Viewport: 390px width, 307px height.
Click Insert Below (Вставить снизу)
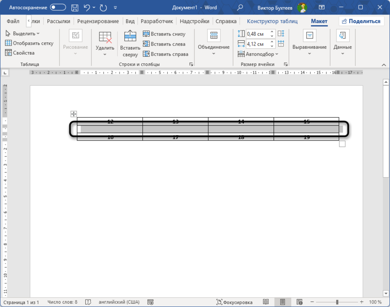[x=164, y=34]
